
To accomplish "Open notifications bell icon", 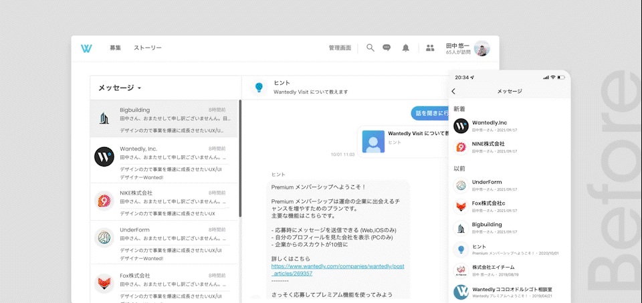I will click(x=405, y=48).
